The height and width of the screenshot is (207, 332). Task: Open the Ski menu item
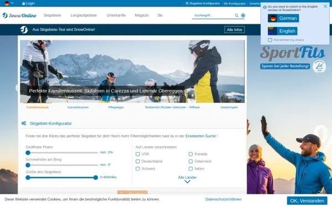[x=160, y=15]
